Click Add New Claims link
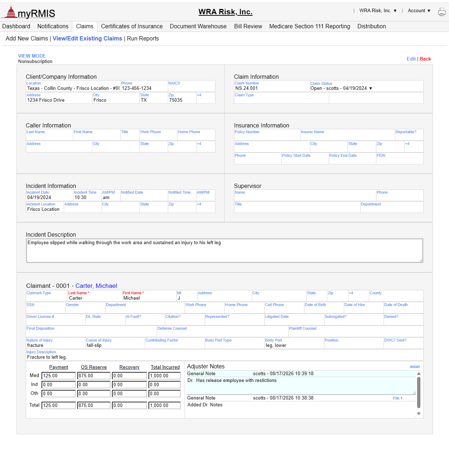This screenshot has width=449, height=450. 27,39
